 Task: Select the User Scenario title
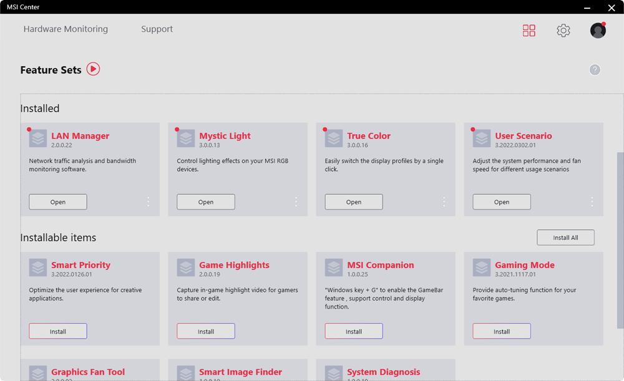point(524,135)
